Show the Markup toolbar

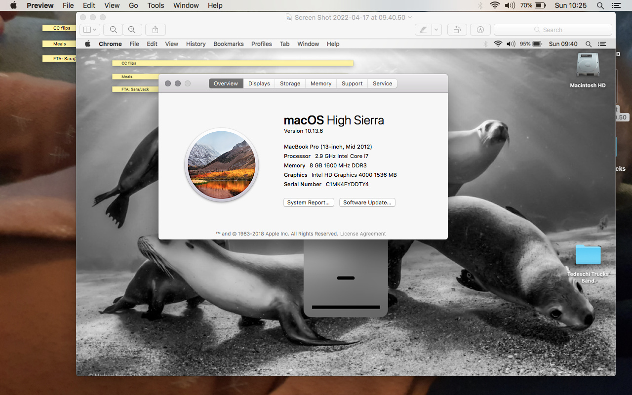[x=480, y=30]
